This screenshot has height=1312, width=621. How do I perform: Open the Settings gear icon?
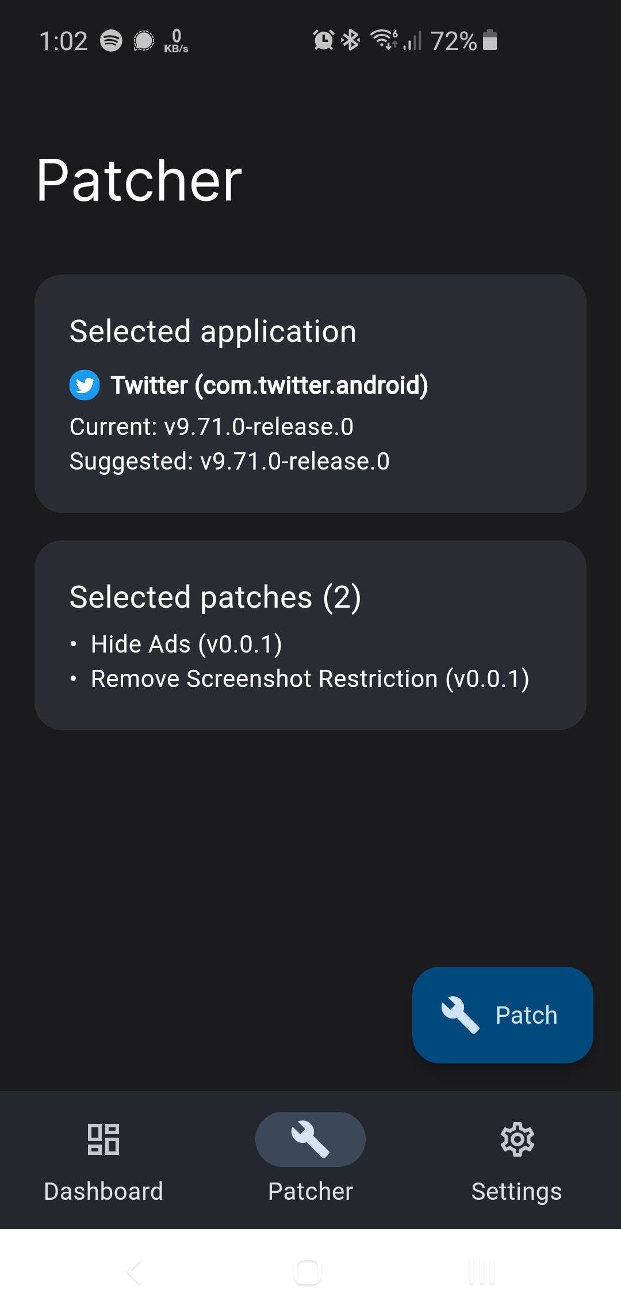pyautogui.click(x=517, y=1138)
